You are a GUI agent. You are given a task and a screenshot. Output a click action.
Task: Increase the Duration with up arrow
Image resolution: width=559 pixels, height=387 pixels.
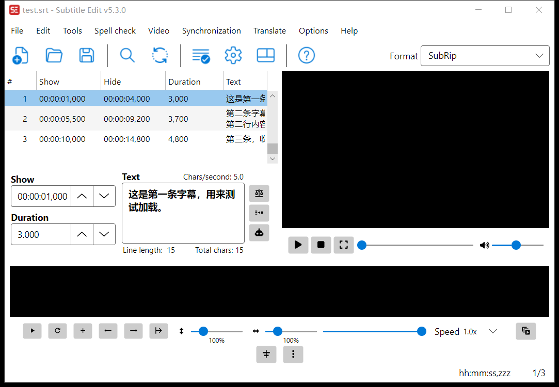tap(82, 234)
